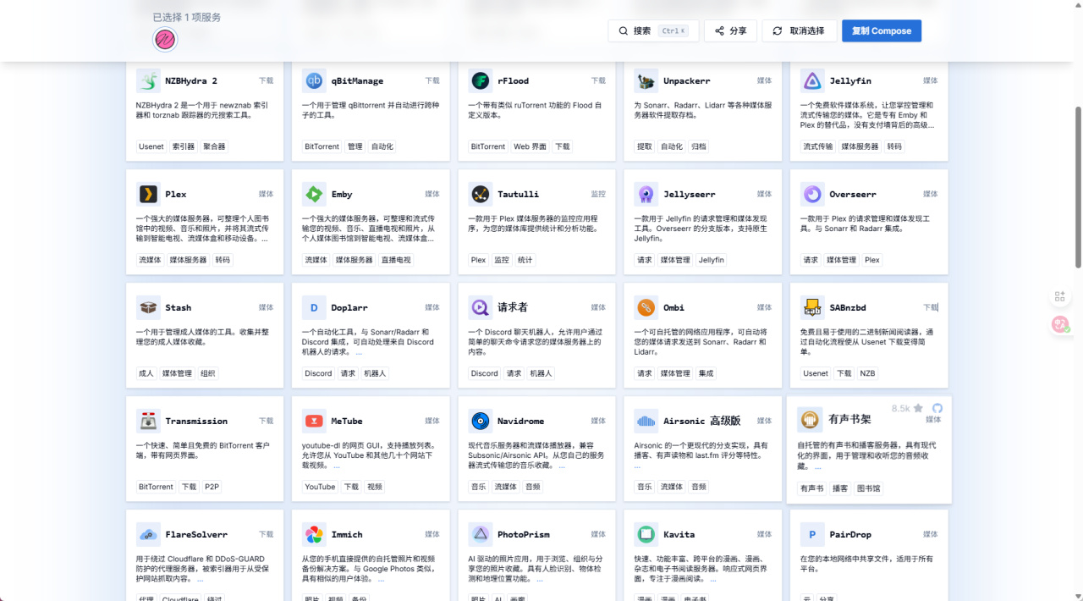Click the 取消选择 deselect button
This screenshot has height=601, width=1083.
tap(800, 30)
